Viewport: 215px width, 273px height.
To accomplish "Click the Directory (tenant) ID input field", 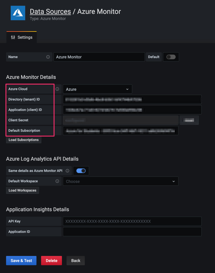I will [x=132, y=99].
